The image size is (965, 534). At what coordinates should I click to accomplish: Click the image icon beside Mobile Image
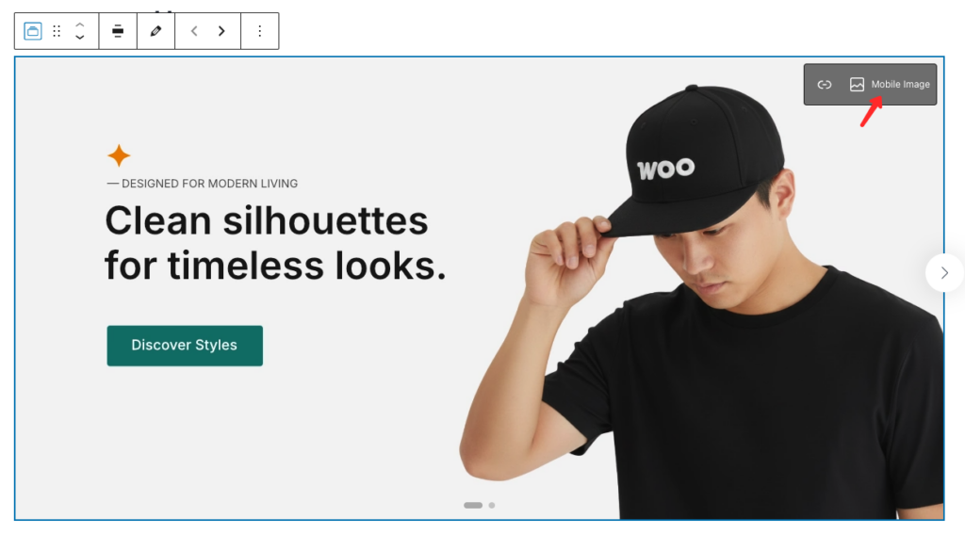click(857, 84)
